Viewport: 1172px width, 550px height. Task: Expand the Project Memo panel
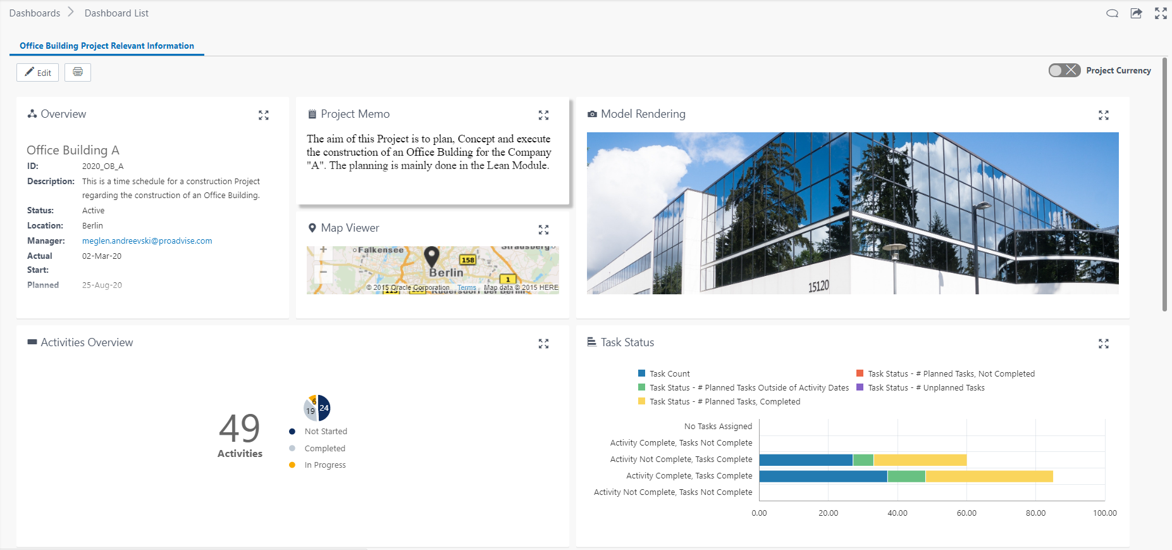point(543,115)
